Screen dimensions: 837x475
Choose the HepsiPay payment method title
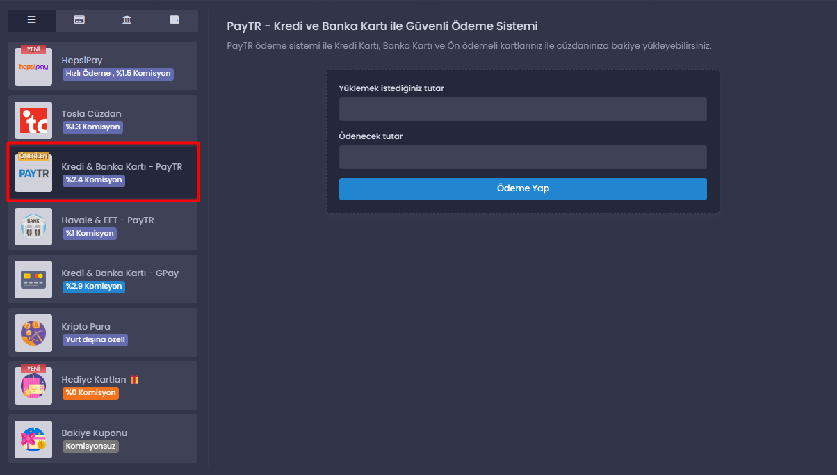pyautogui.click(x=82, y=61)
